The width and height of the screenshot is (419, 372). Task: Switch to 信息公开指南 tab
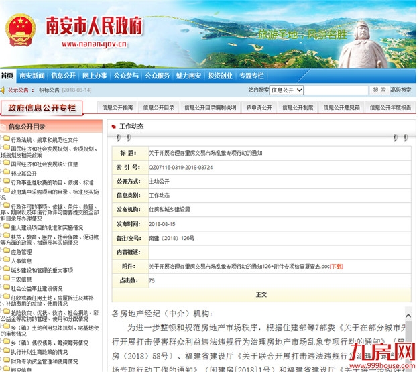click(117, 107)
